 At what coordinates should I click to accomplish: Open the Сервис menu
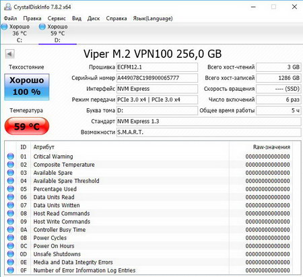point(57,18)
